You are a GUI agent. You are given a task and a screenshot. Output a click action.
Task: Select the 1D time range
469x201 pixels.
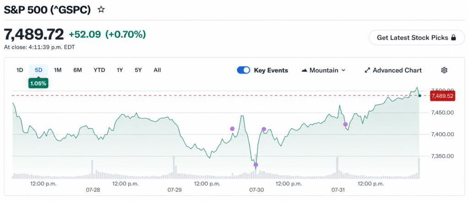pos(20,71)
